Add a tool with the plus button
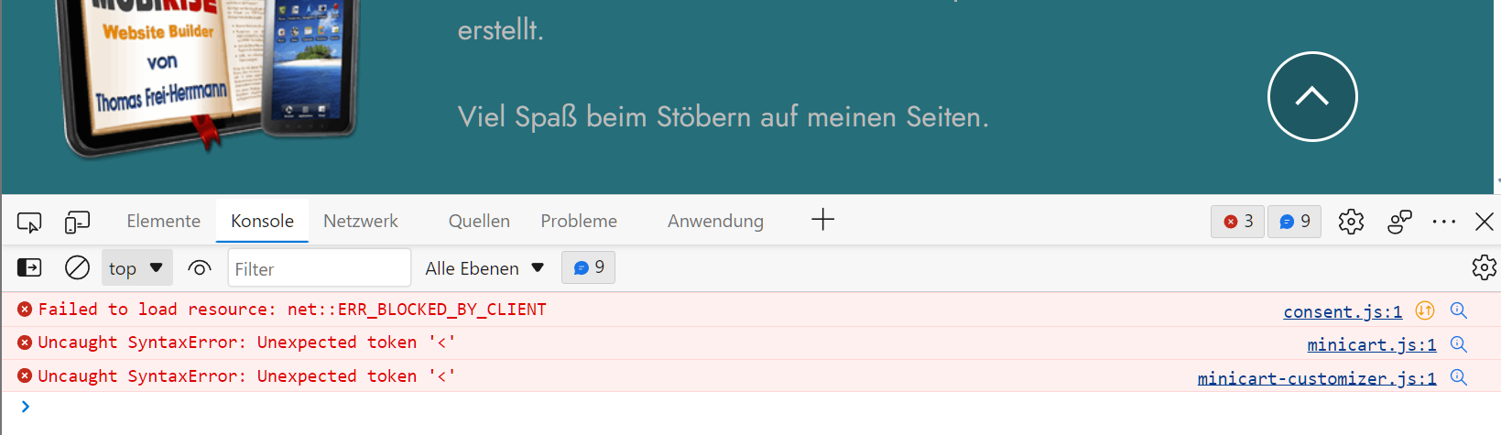The width and height of the screenshot is (1501, 435). coord(822,220)
